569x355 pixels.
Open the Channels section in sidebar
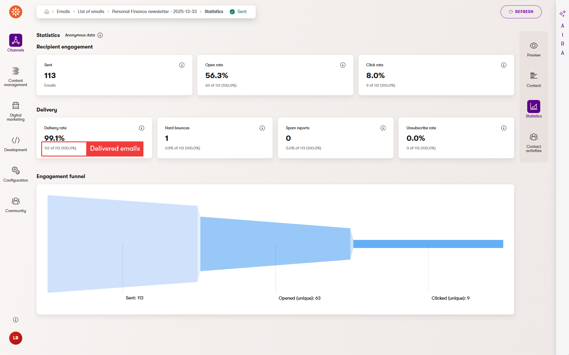tap(15, 43)
